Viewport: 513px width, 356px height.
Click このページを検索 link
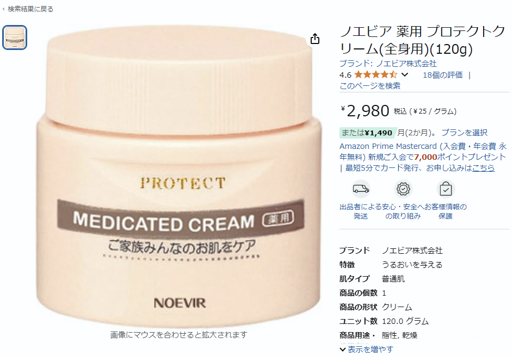[x=370, y=86]
